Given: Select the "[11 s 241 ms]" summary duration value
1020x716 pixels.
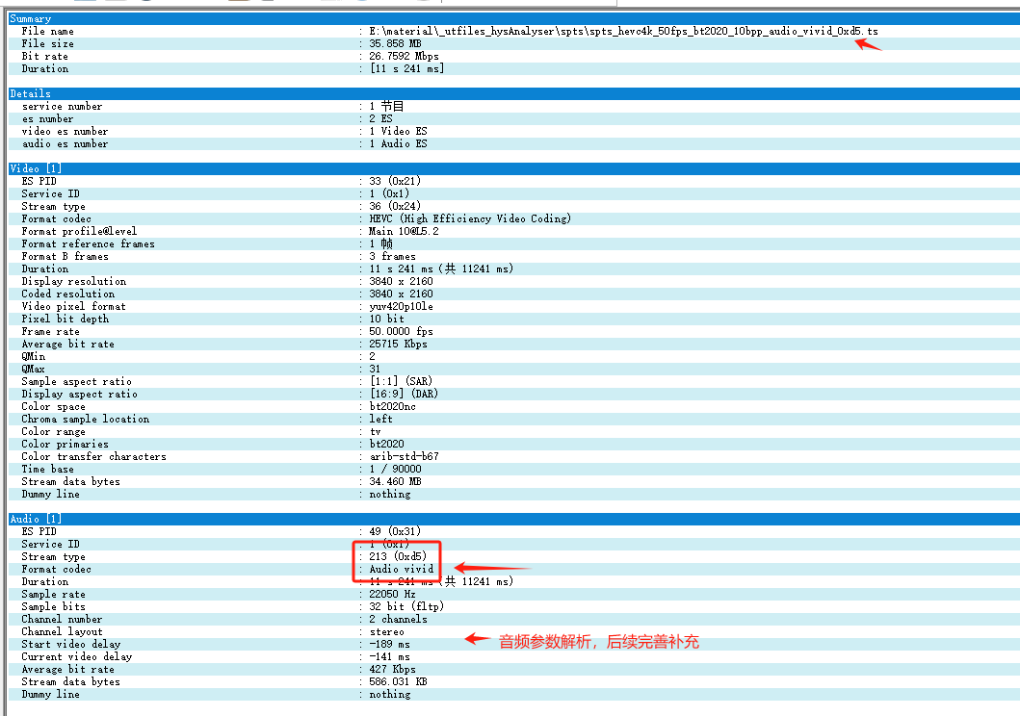Looking at the screenshot, I should pyautogui.click(x=407, y=69).
